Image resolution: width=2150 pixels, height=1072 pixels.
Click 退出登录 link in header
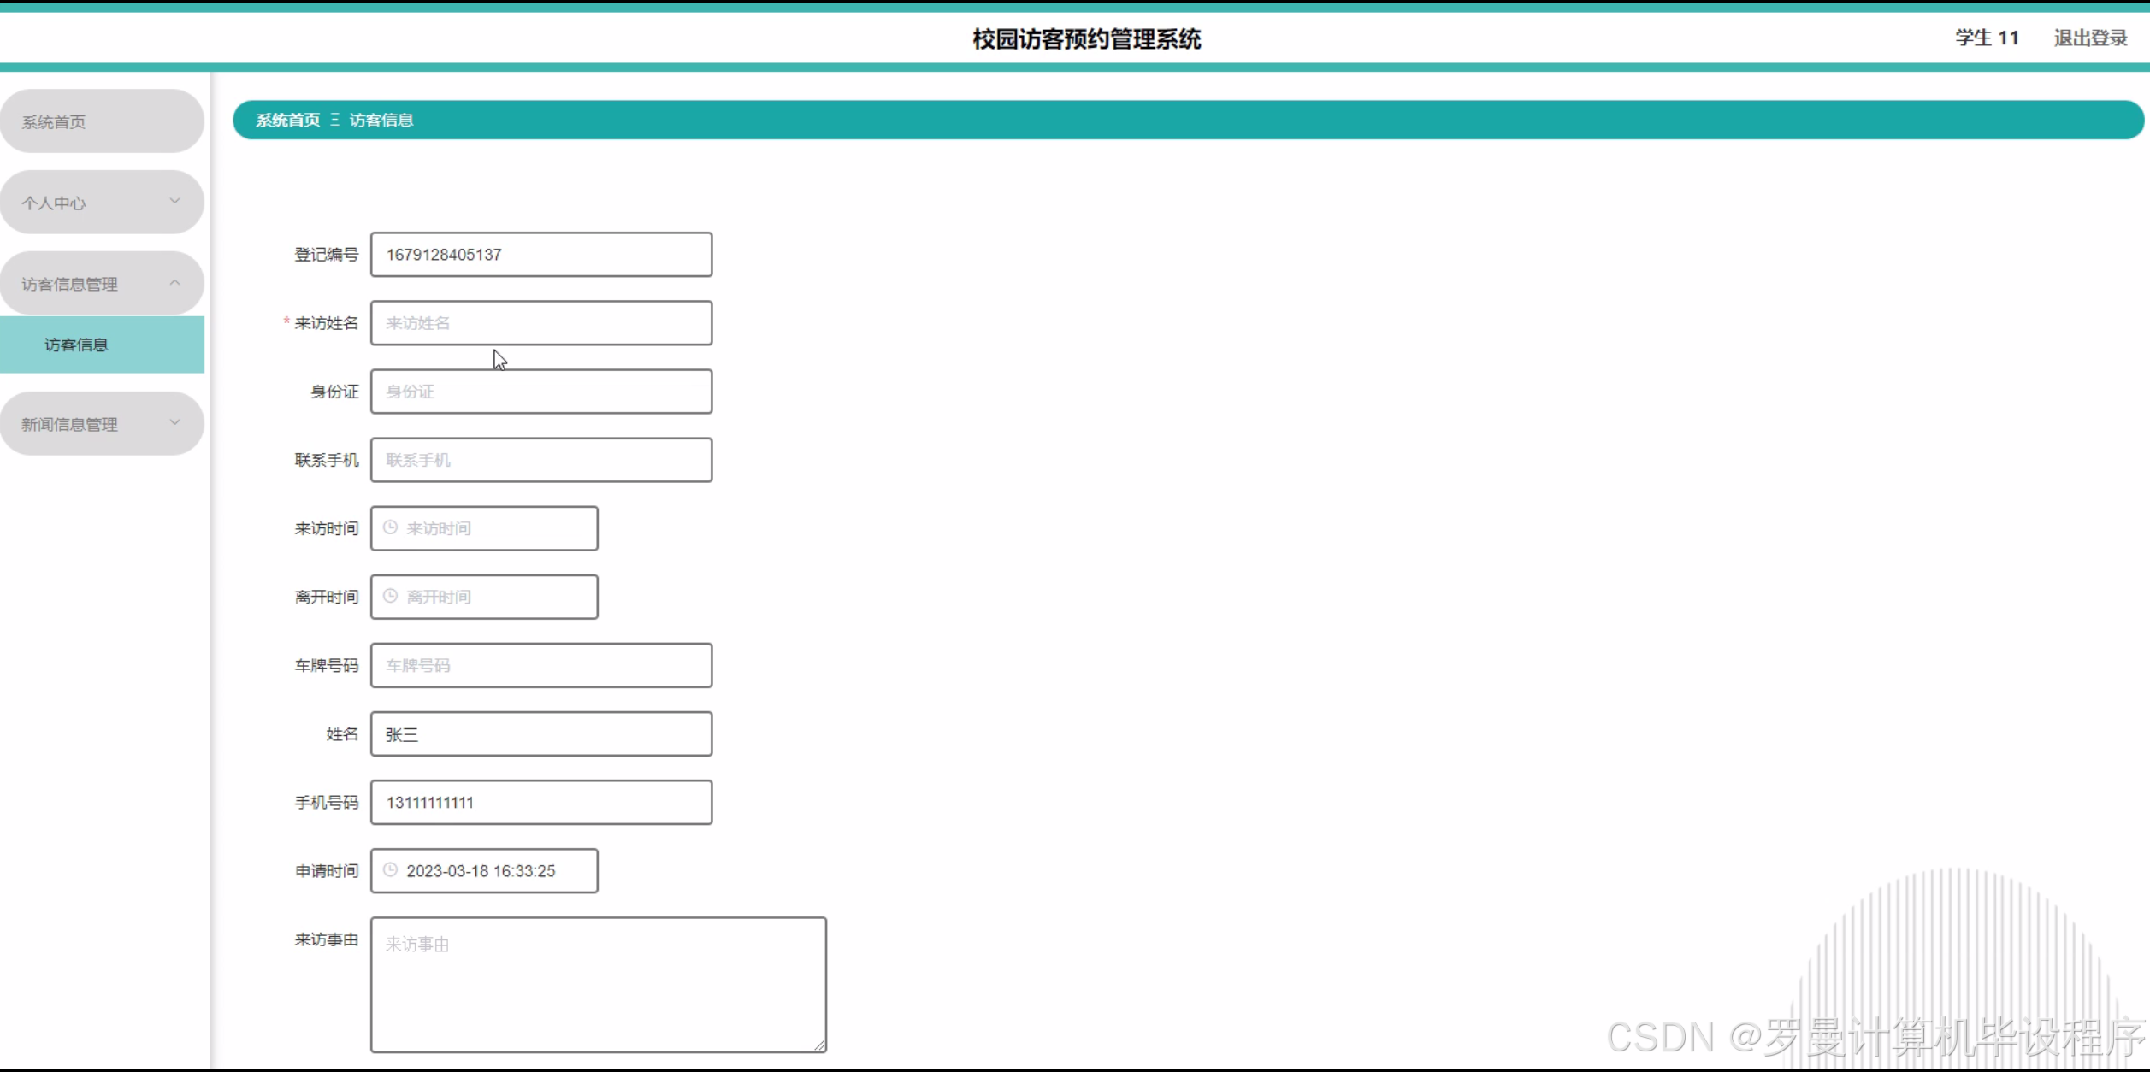tap(2090, 38)
